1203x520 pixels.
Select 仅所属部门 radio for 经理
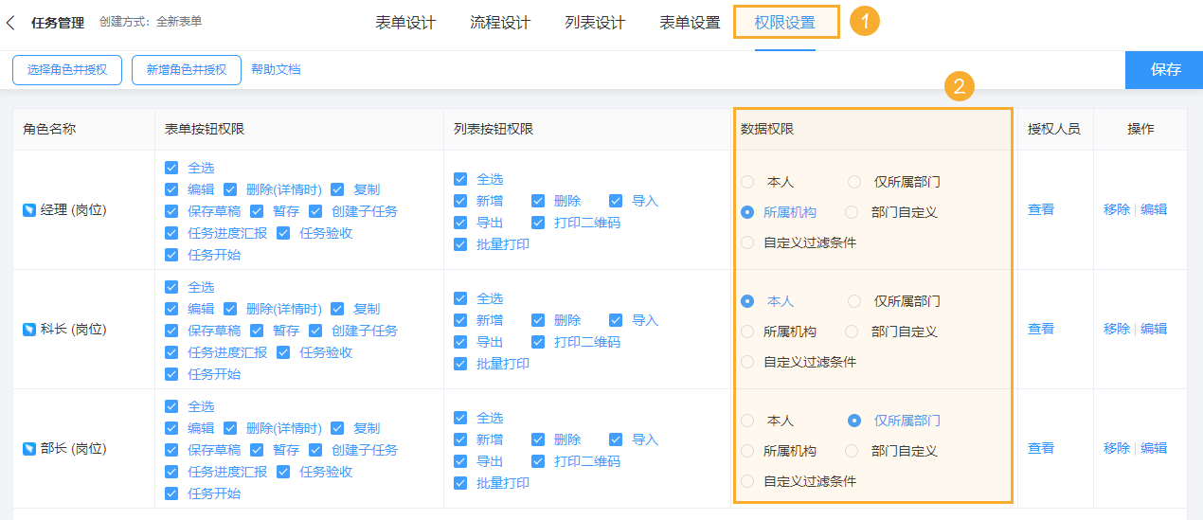854,182
